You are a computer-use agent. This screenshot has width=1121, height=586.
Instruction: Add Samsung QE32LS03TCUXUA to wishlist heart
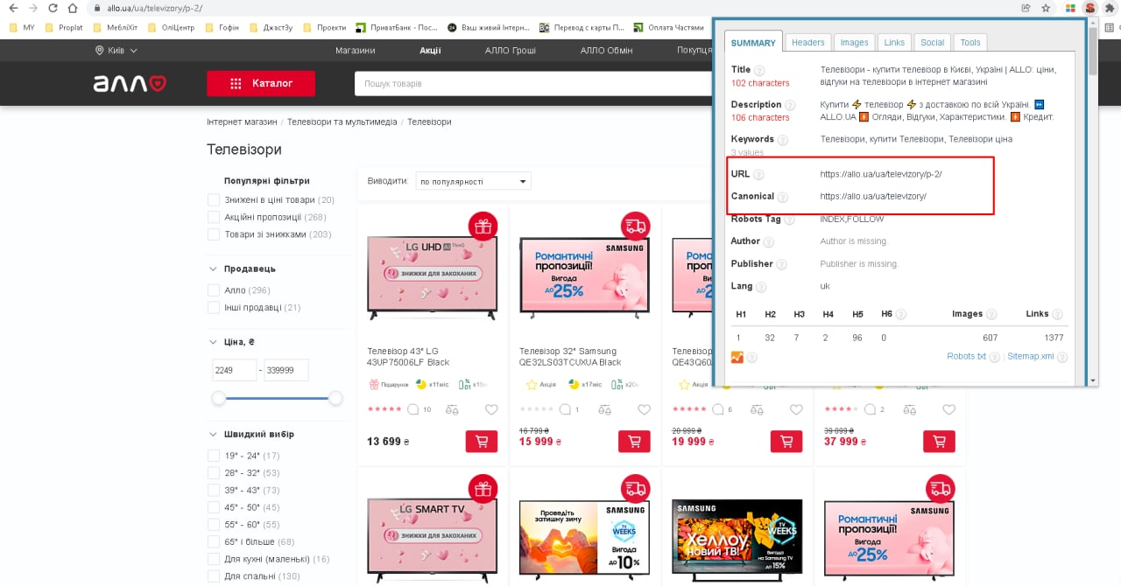click(x=644, y=409)
